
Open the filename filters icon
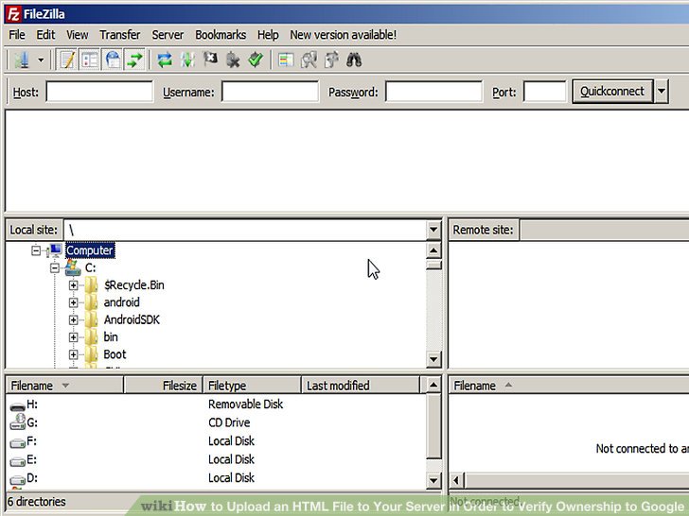[x=286, y=60]
